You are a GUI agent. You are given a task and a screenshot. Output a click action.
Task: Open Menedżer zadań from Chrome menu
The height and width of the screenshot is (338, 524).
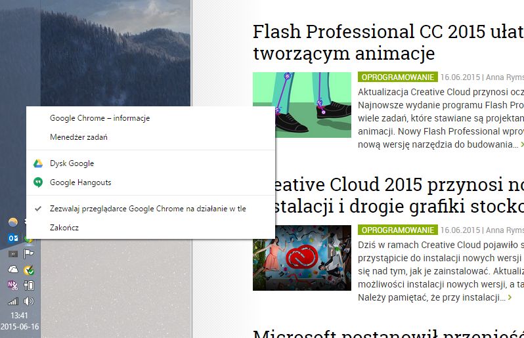(x=150, y=137)
